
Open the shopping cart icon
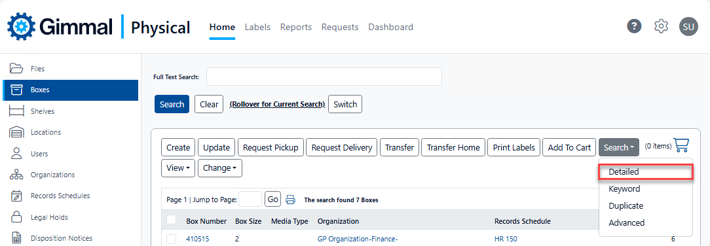[681, 145]
